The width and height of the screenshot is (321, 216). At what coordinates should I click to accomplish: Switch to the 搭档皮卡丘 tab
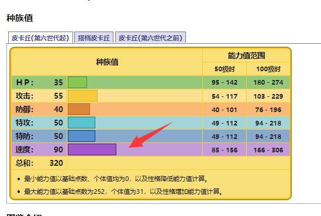(94, 38)
